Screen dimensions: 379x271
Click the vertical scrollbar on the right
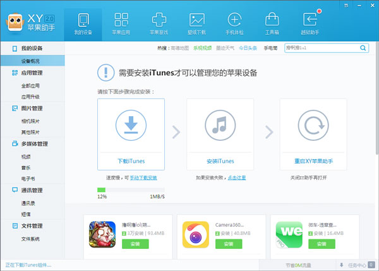(377, 98)
